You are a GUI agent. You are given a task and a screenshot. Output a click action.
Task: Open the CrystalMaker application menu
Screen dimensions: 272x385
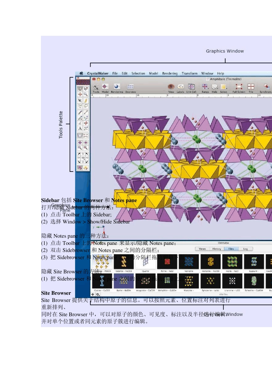click(98, 73)
